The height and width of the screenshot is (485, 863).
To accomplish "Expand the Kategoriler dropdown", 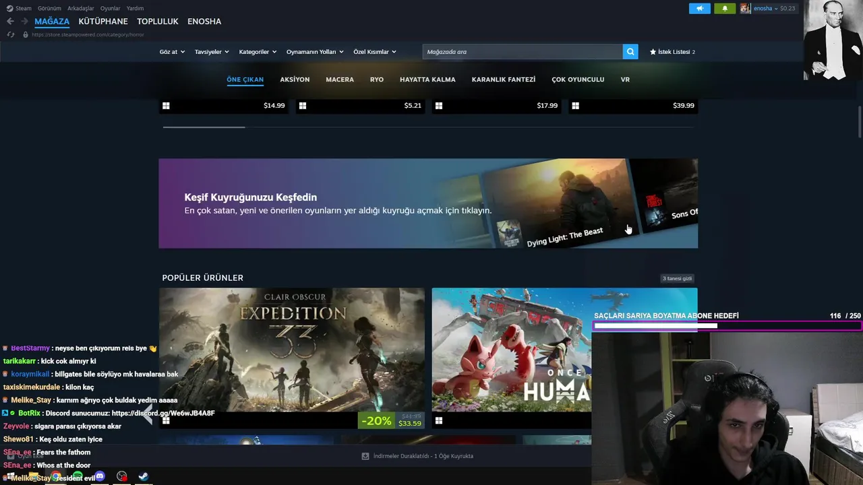I will coord(258,52).
